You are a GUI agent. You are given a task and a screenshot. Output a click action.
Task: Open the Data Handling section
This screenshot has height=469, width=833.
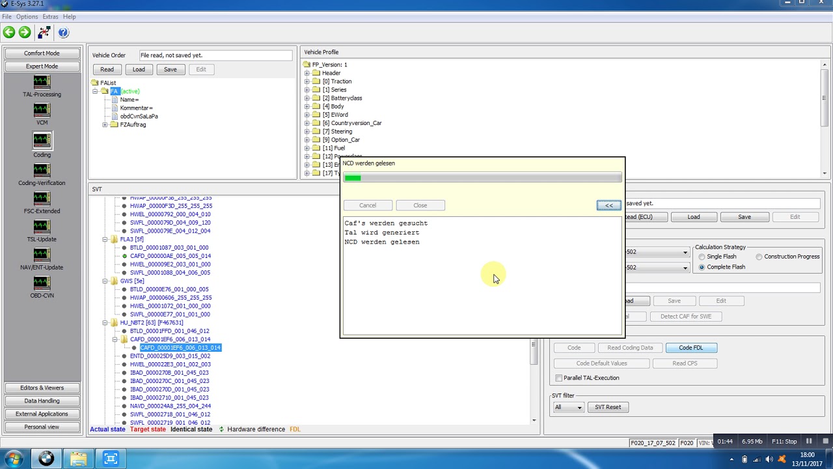click(42, 401)
